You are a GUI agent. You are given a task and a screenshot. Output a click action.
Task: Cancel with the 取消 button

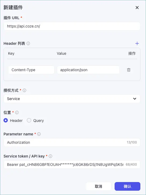click(98, 186)
